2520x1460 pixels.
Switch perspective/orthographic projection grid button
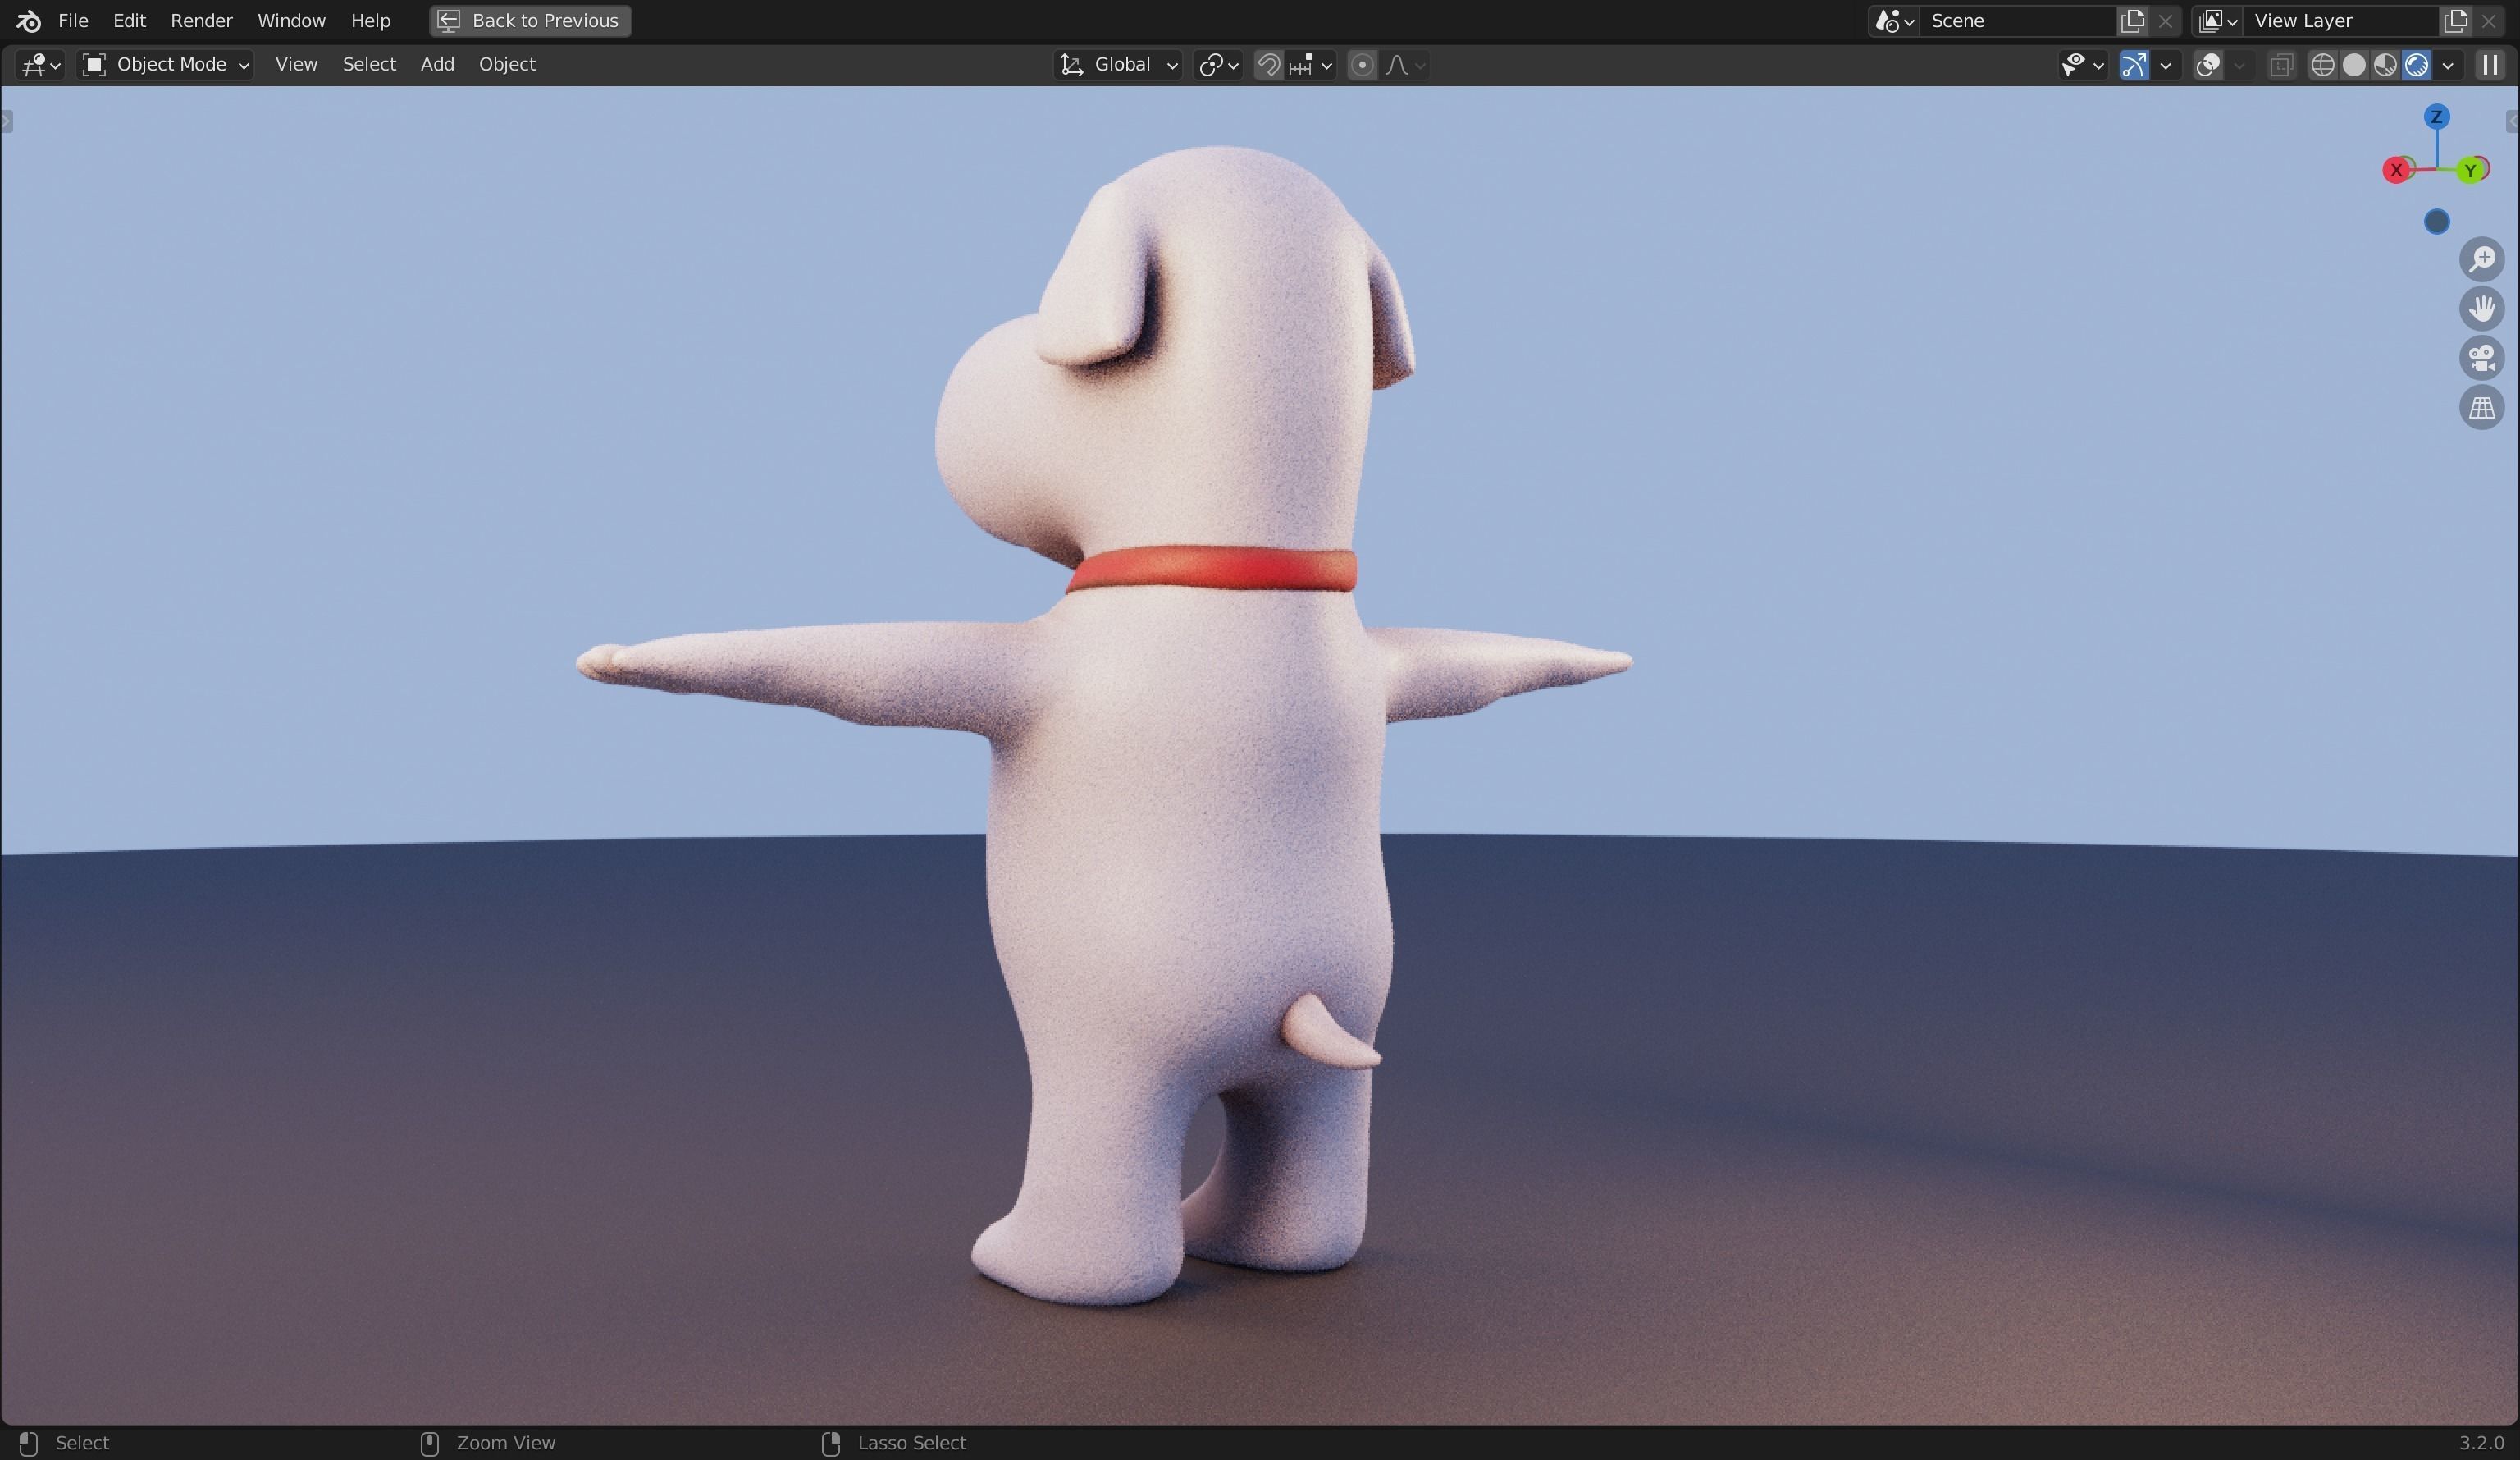[2482, 407]
